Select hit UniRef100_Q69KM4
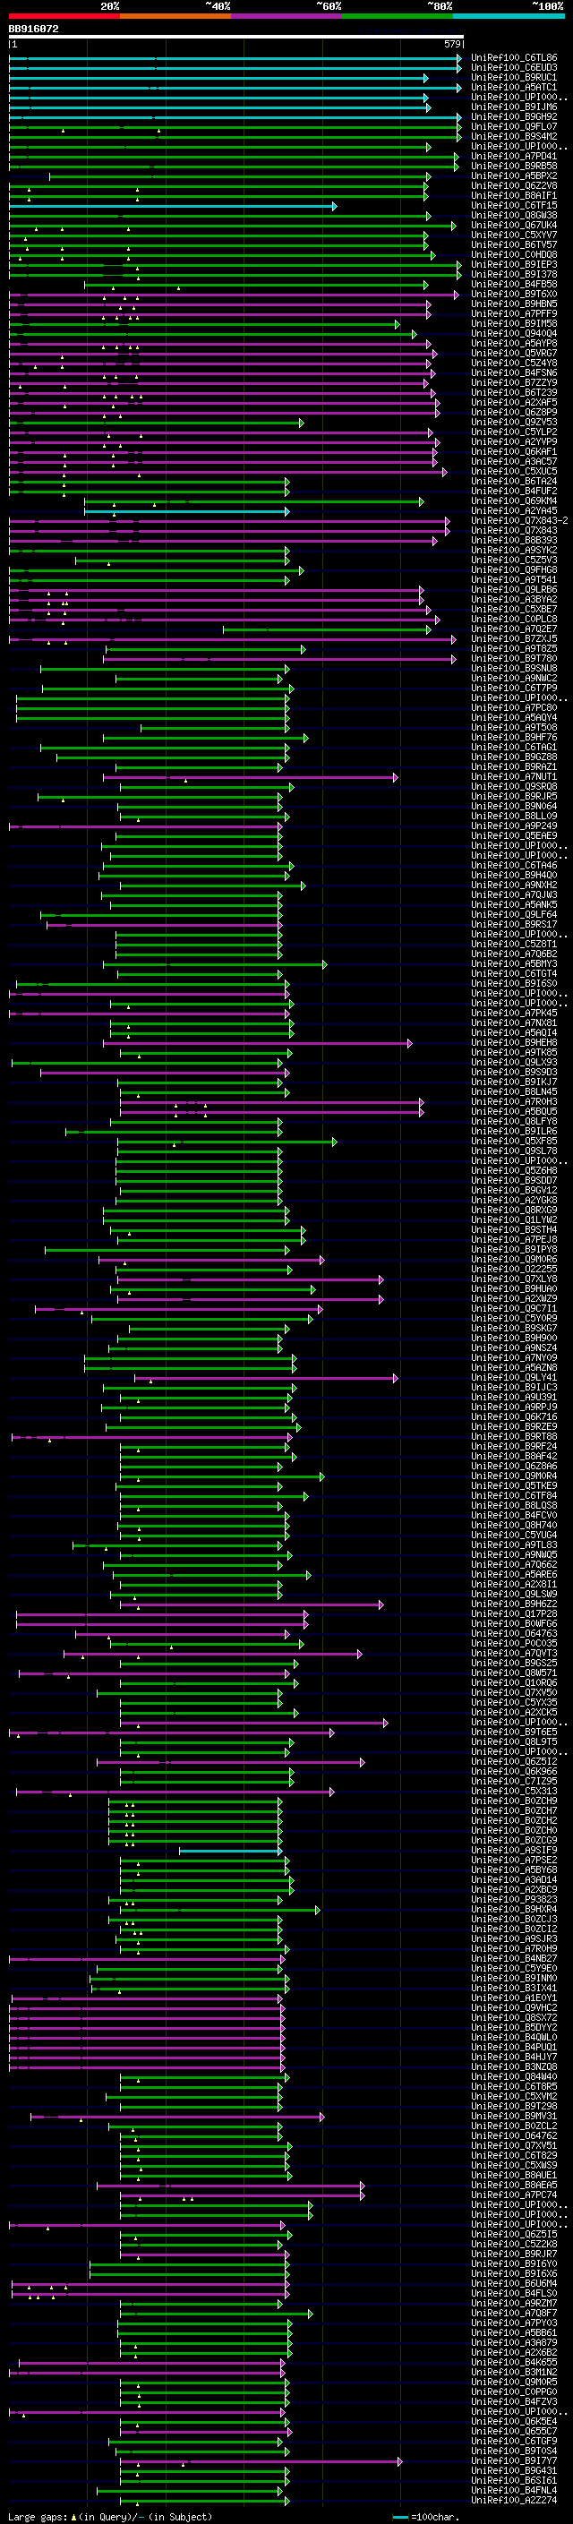Viewport: 573px width, 2524px height. (514, 501)
